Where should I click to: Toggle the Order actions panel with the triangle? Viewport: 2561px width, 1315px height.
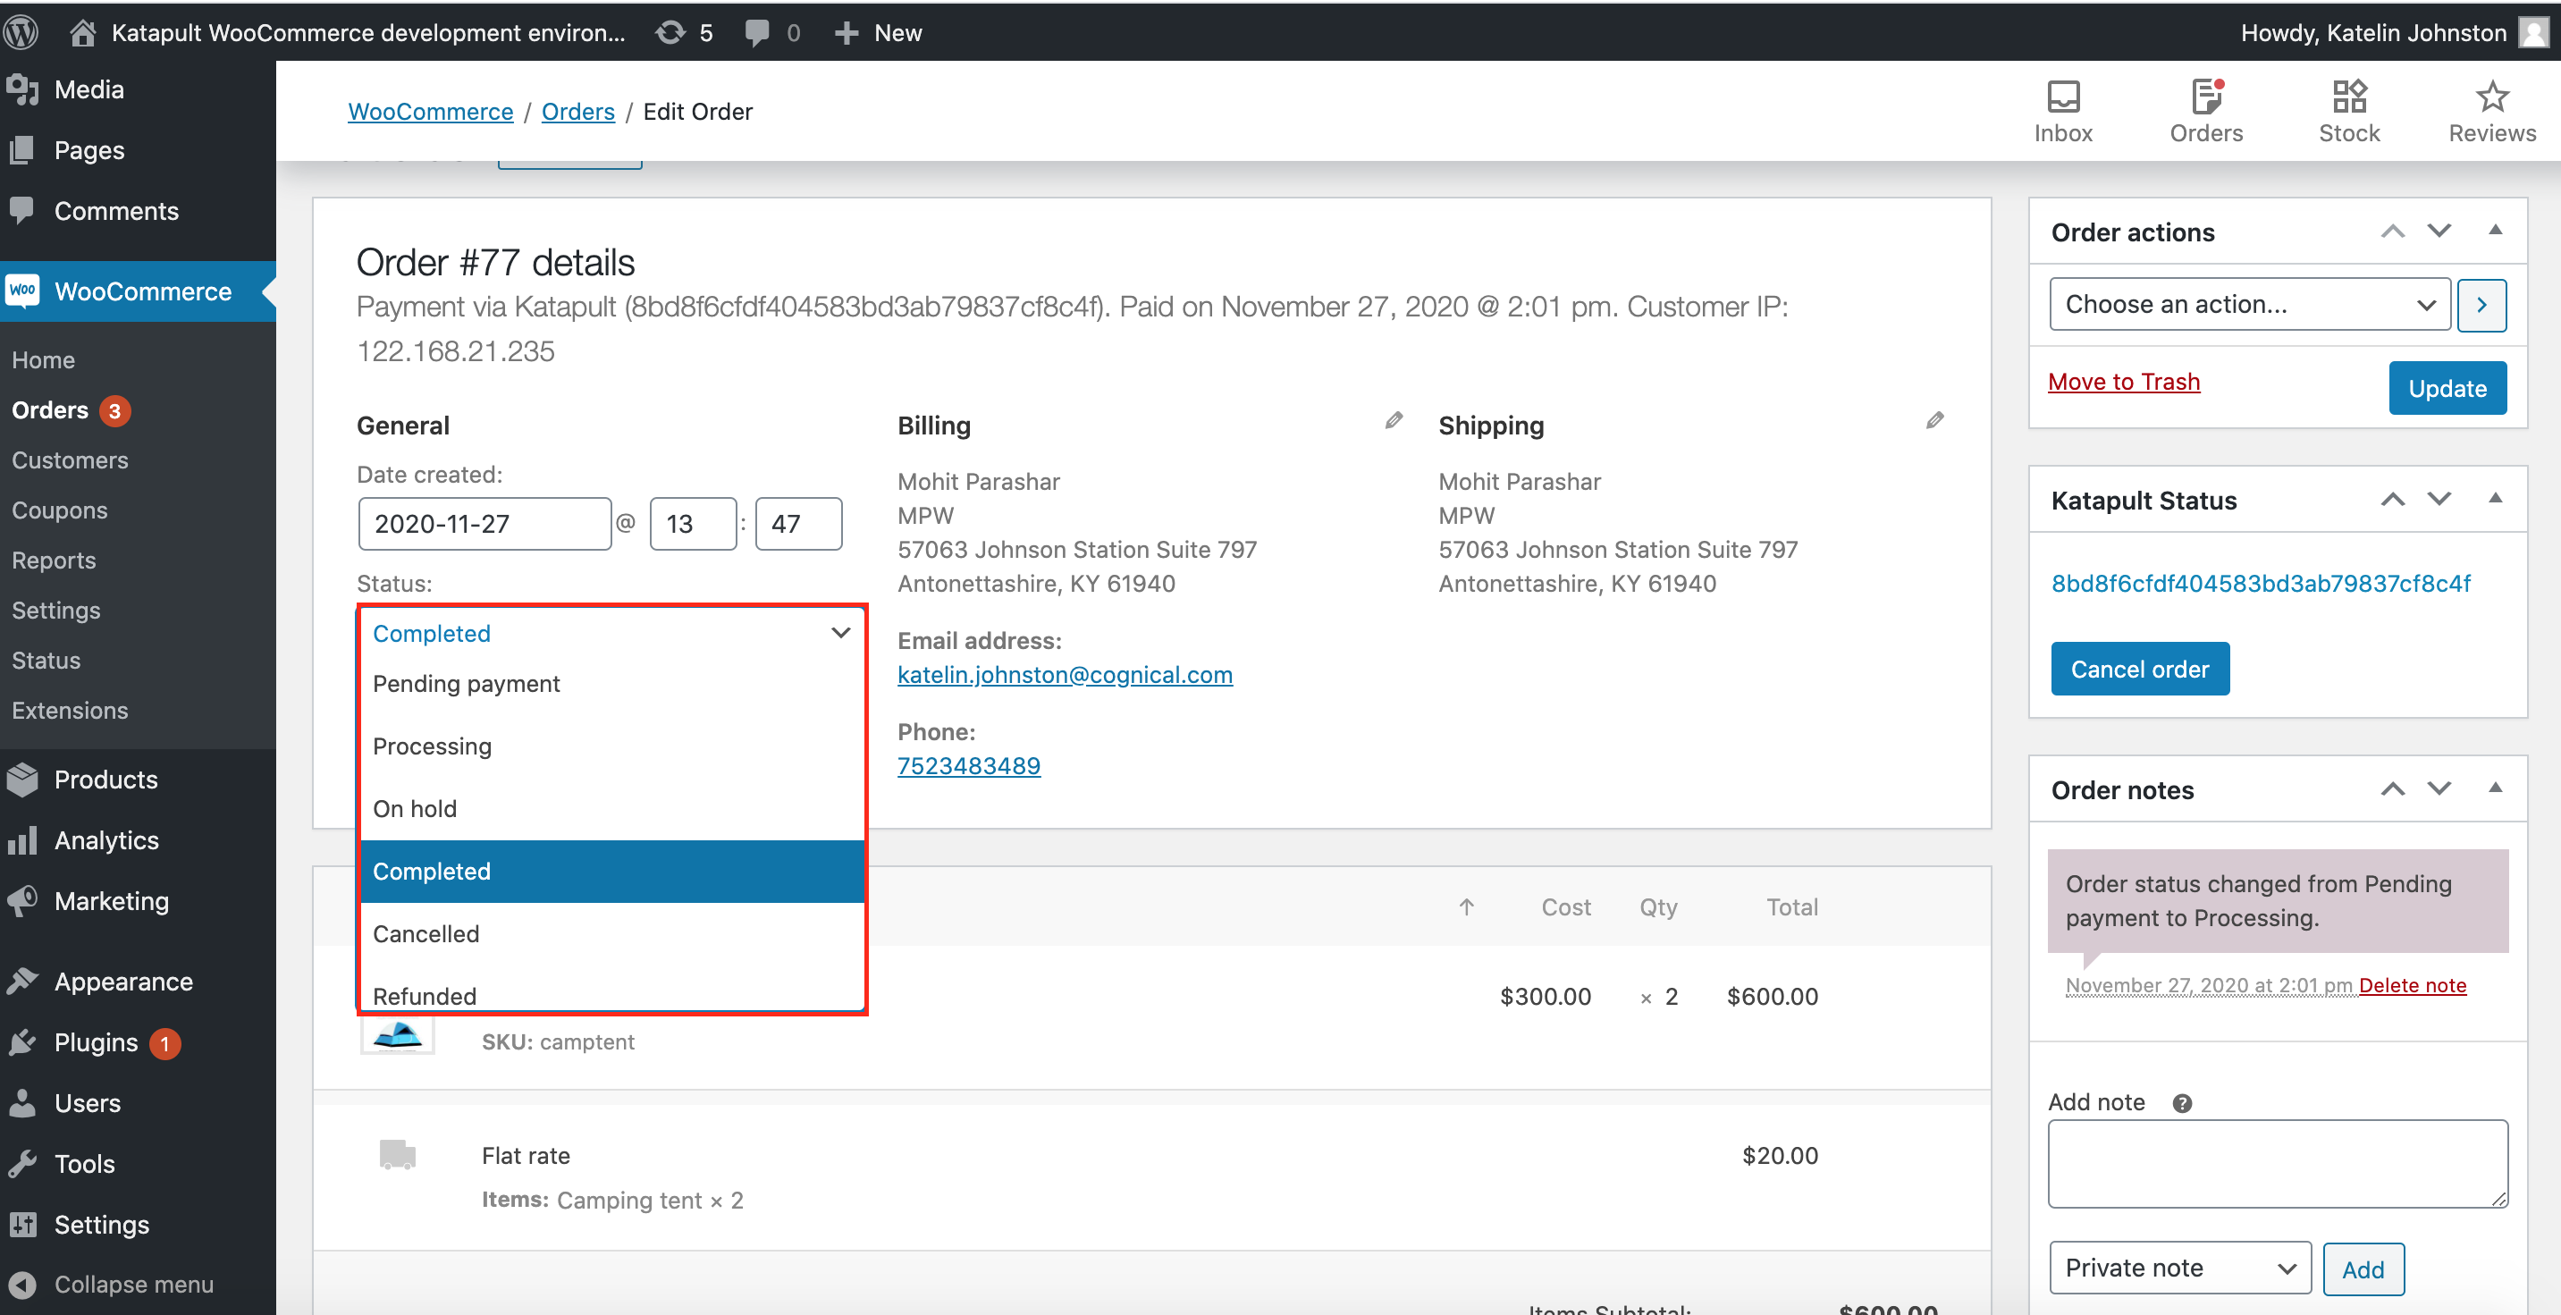pyautogui.click(x=2494, y=231)
